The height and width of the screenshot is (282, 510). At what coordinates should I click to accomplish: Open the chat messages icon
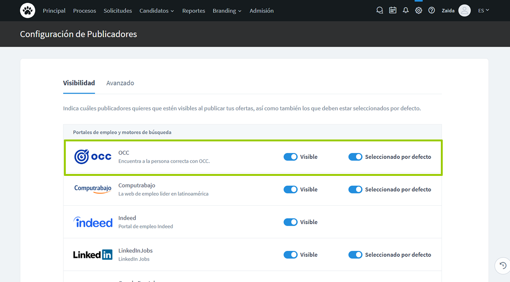click(379, 10)
